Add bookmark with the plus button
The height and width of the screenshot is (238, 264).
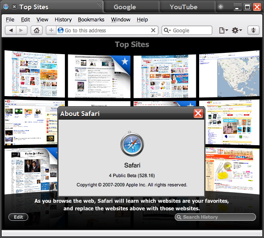[51, 30]
